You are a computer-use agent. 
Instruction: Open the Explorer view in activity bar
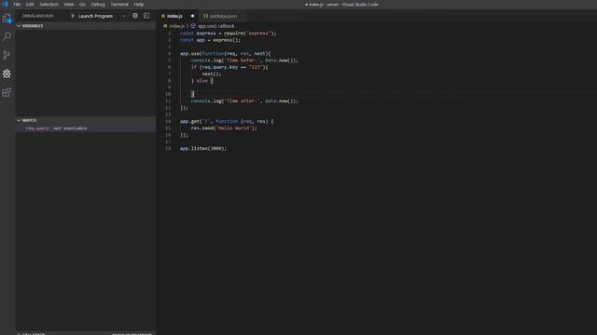tap(7, 18)
